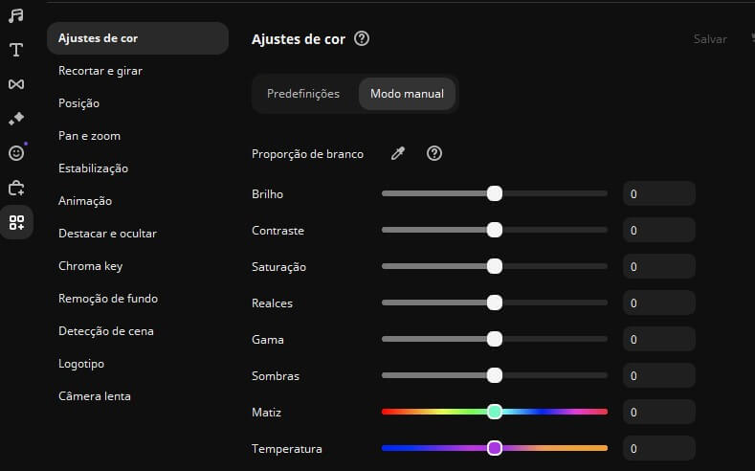Open the audio music note sidebar icon

pos(16,16)
